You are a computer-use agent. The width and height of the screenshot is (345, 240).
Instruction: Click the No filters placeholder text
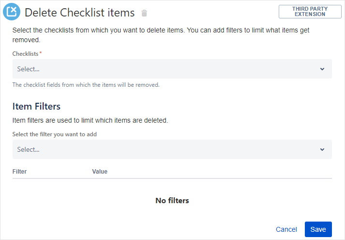point(172,200)
